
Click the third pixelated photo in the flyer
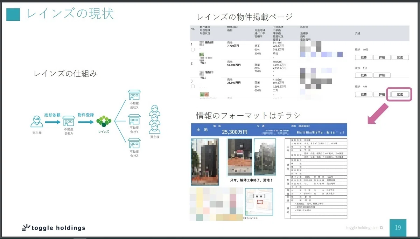pos(265,157)
